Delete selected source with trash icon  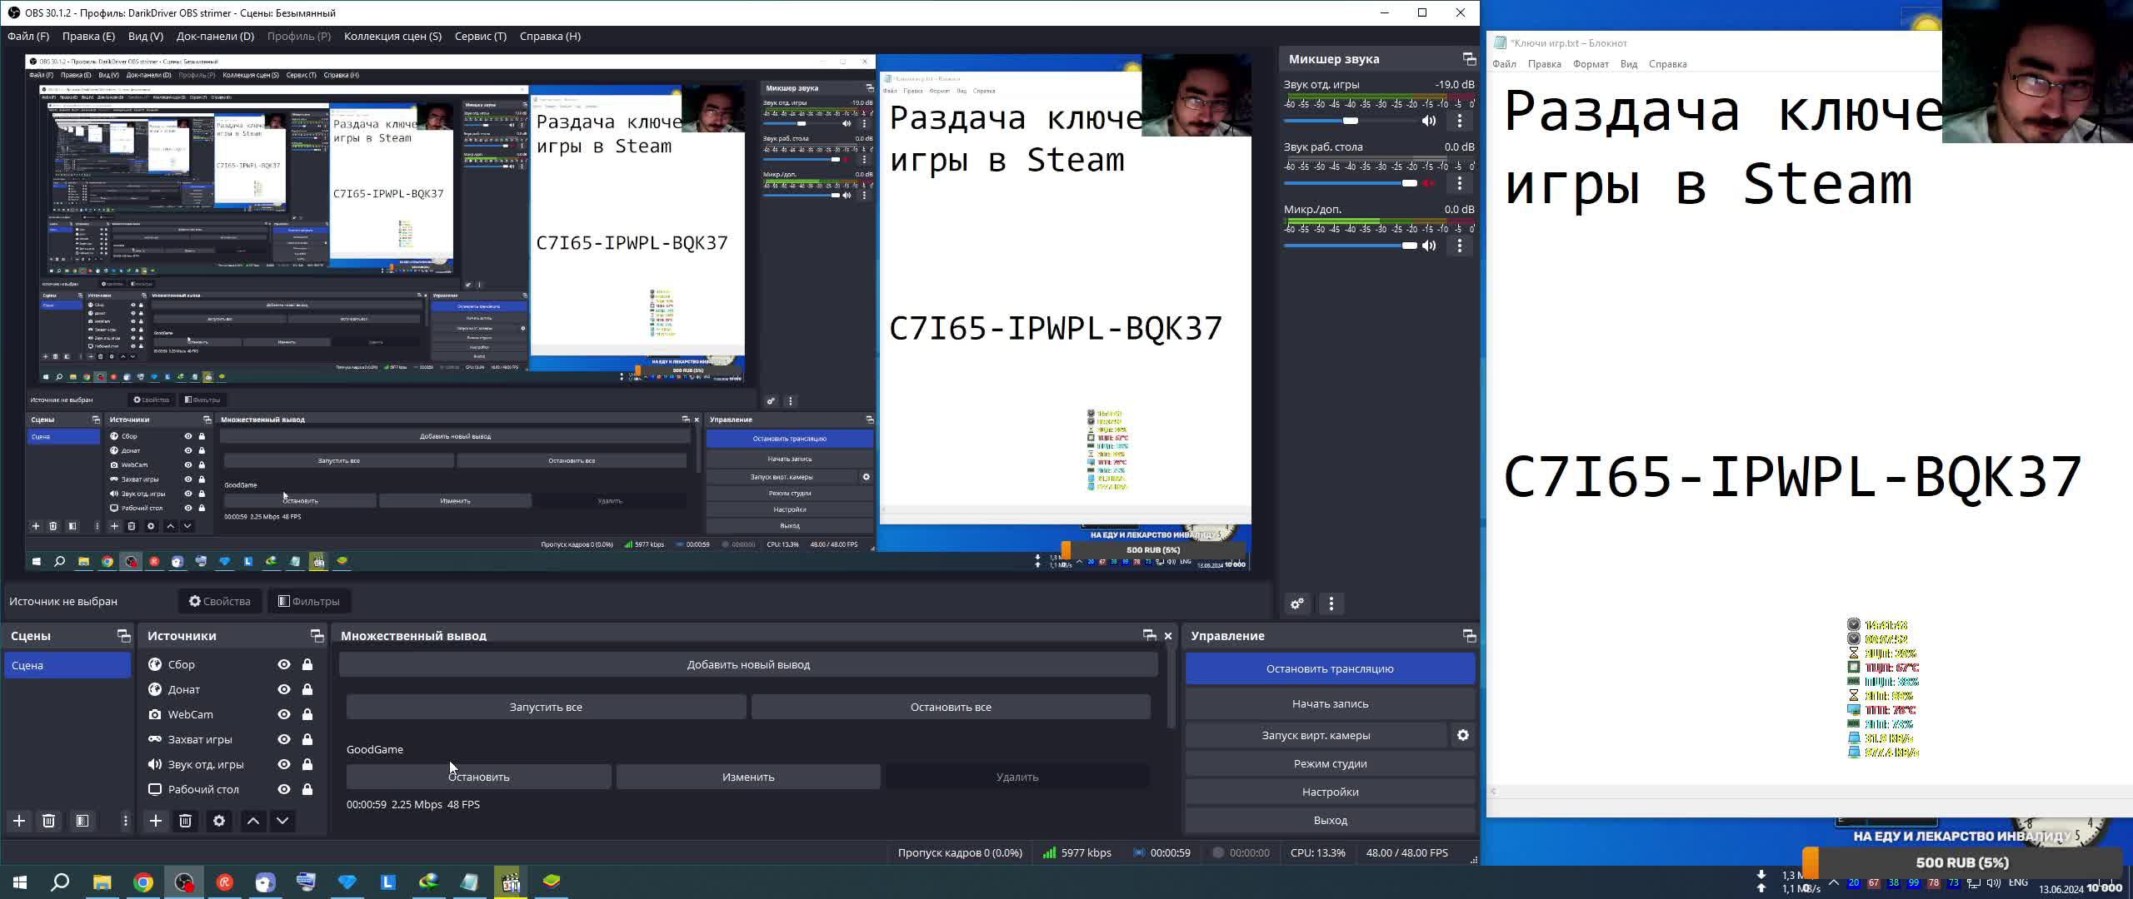(185, 821)
